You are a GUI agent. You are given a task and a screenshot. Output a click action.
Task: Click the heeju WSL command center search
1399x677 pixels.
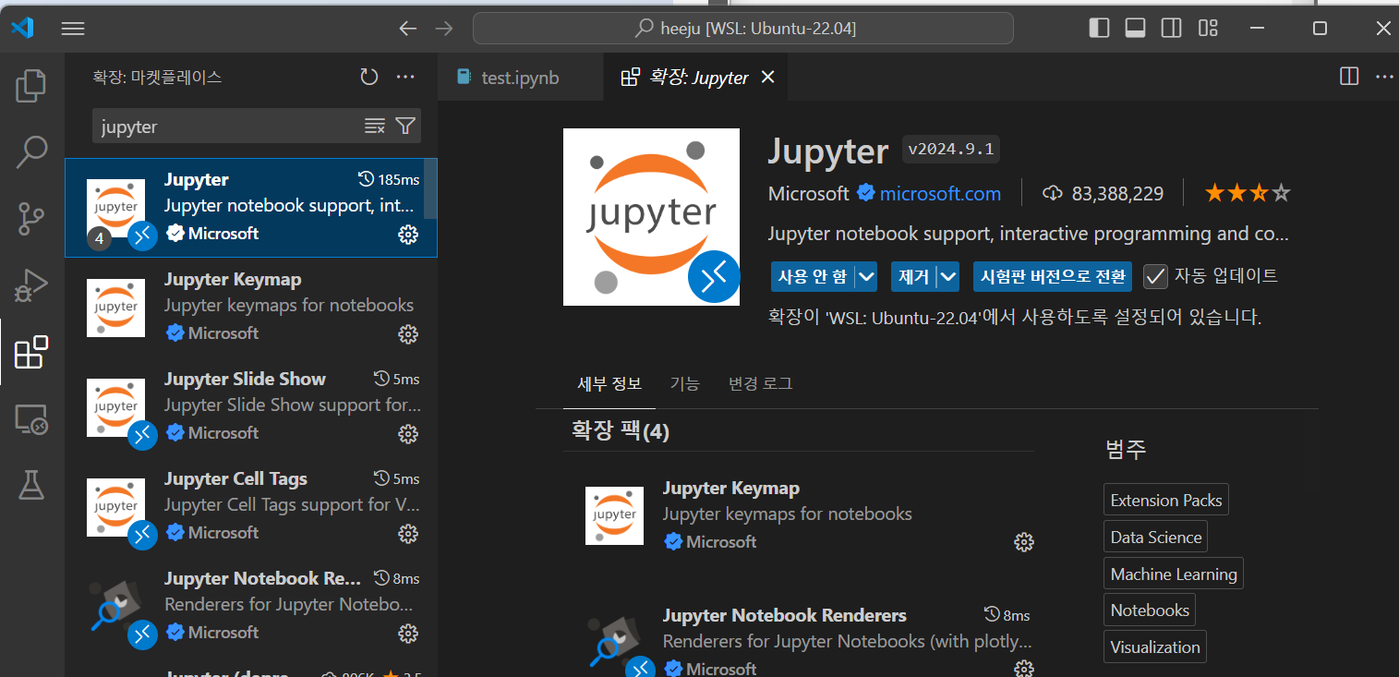743,29
